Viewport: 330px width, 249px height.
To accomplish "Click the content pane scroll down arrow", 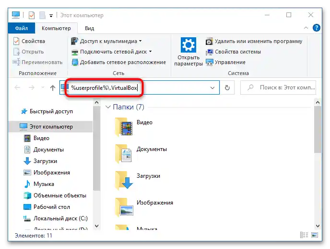I will tap(318, 226).
